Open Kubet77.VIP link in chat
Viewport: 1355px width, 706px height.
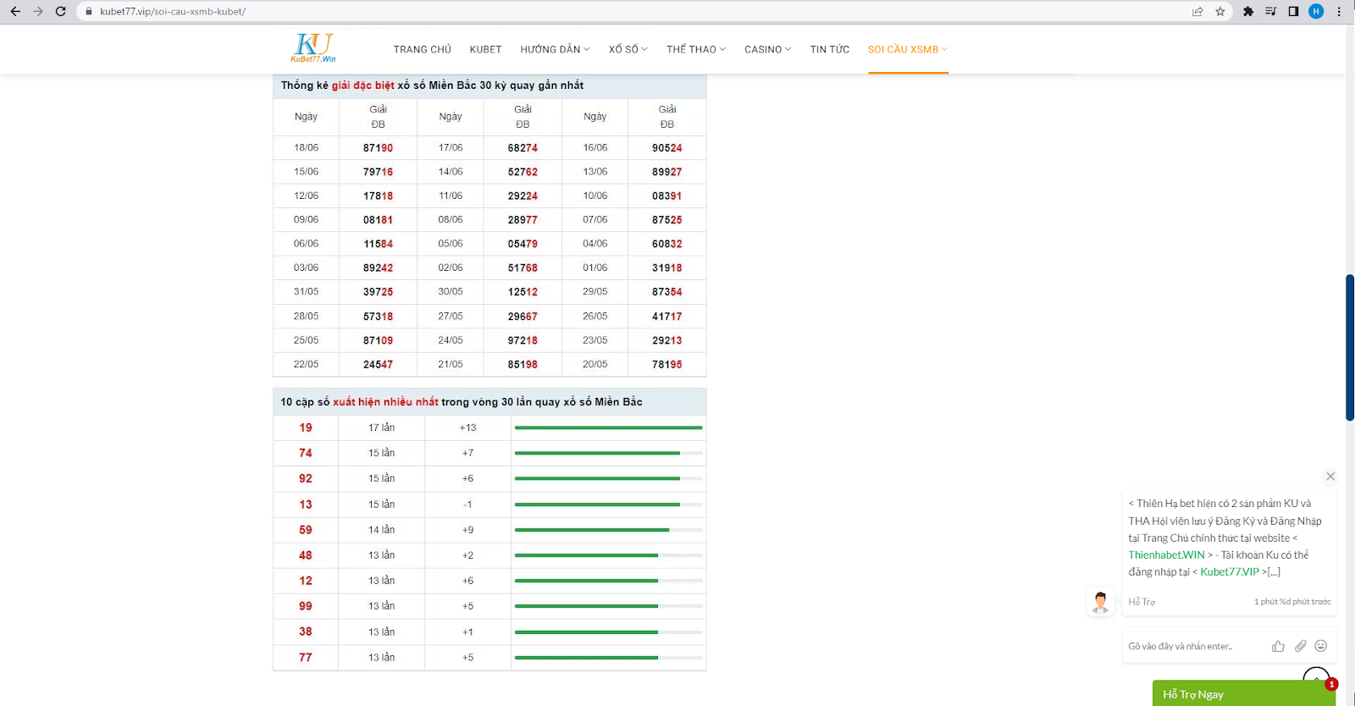(1230, 572)
